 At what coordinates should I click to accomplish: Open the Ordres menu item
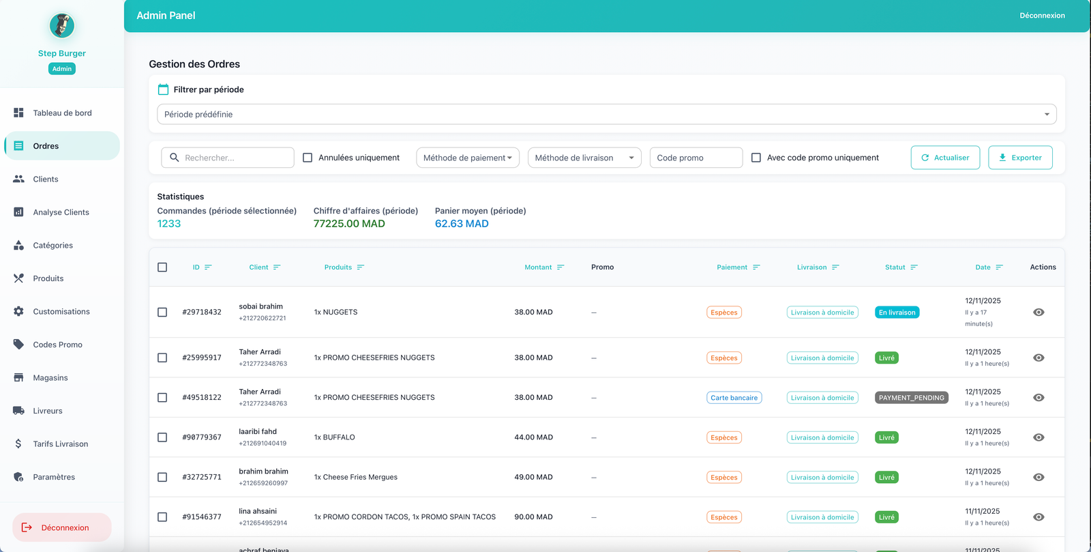click(x=62, y=146)
